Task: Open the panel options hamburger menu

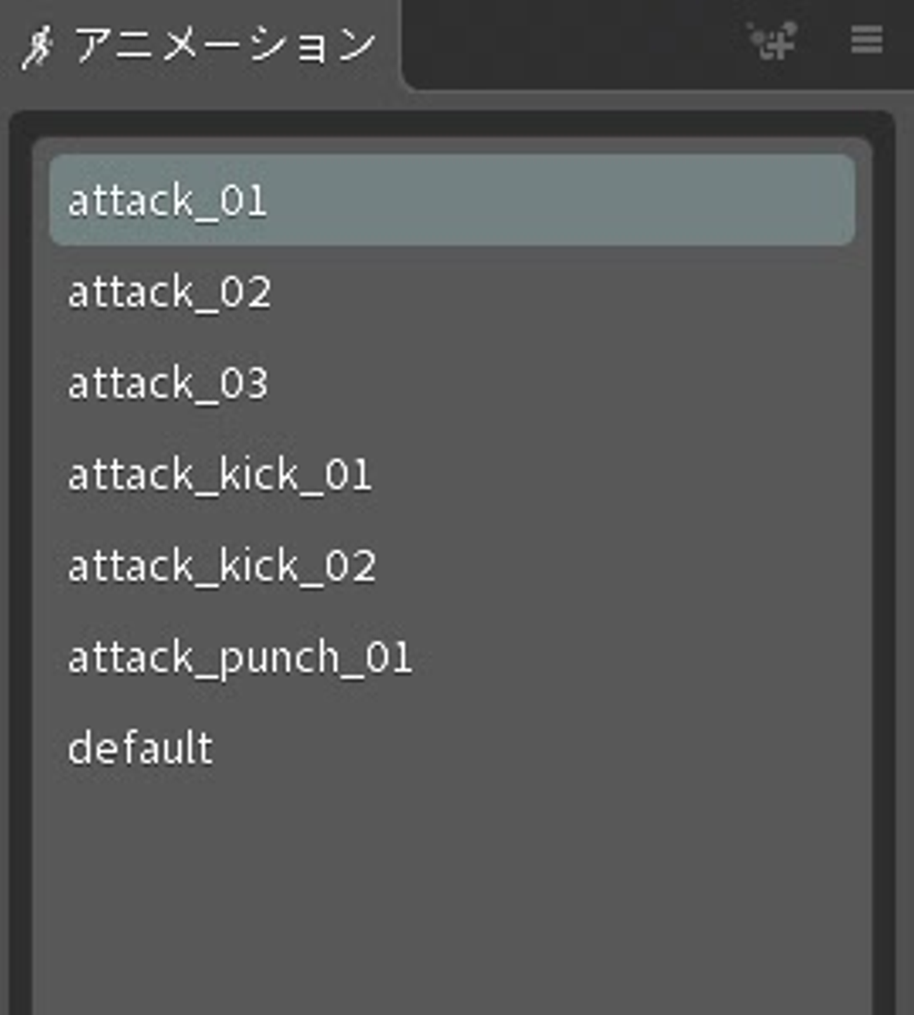Action: (x=866, y=41)
